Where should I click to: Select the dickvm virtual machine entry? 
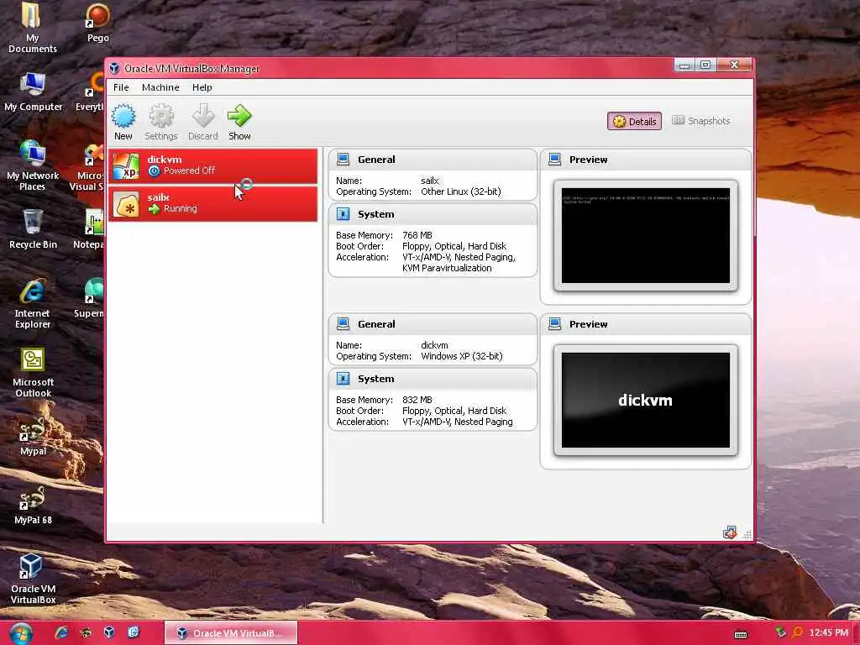(x=212, y=165)
